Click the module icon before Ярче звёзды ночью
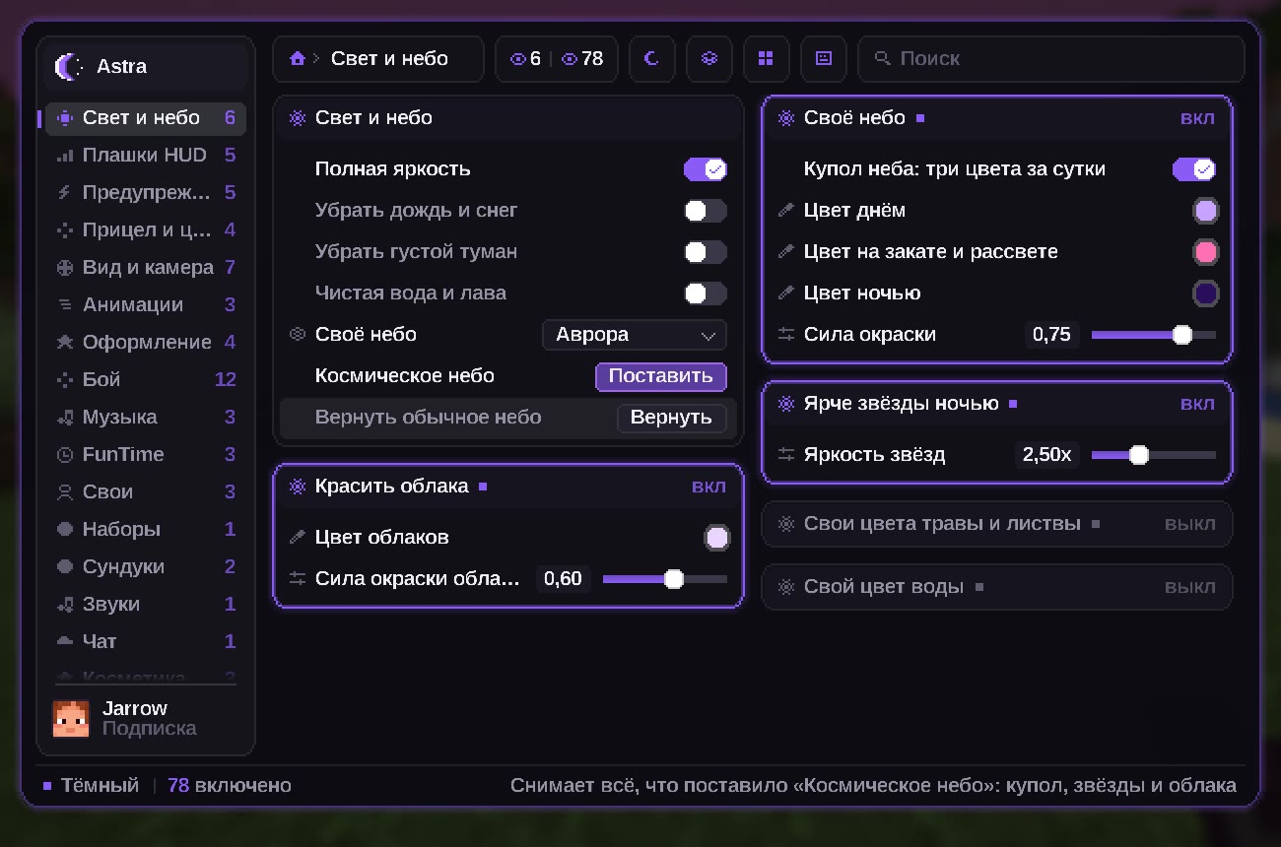The width and height of the screenshot is (1281, 847). pyautogui.click(x=786, y=404)
